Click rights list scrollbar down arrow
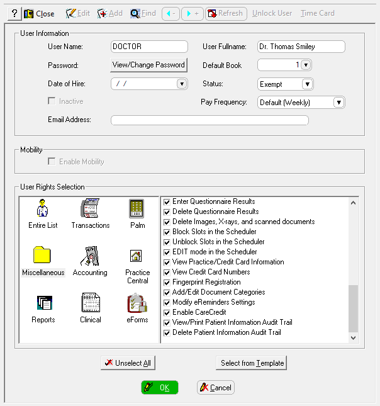 point(353,337)
